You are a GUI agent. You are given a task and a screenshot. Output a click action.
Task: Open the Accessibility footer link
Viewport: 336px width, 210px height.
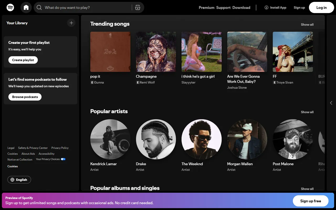tap(46, 154)
